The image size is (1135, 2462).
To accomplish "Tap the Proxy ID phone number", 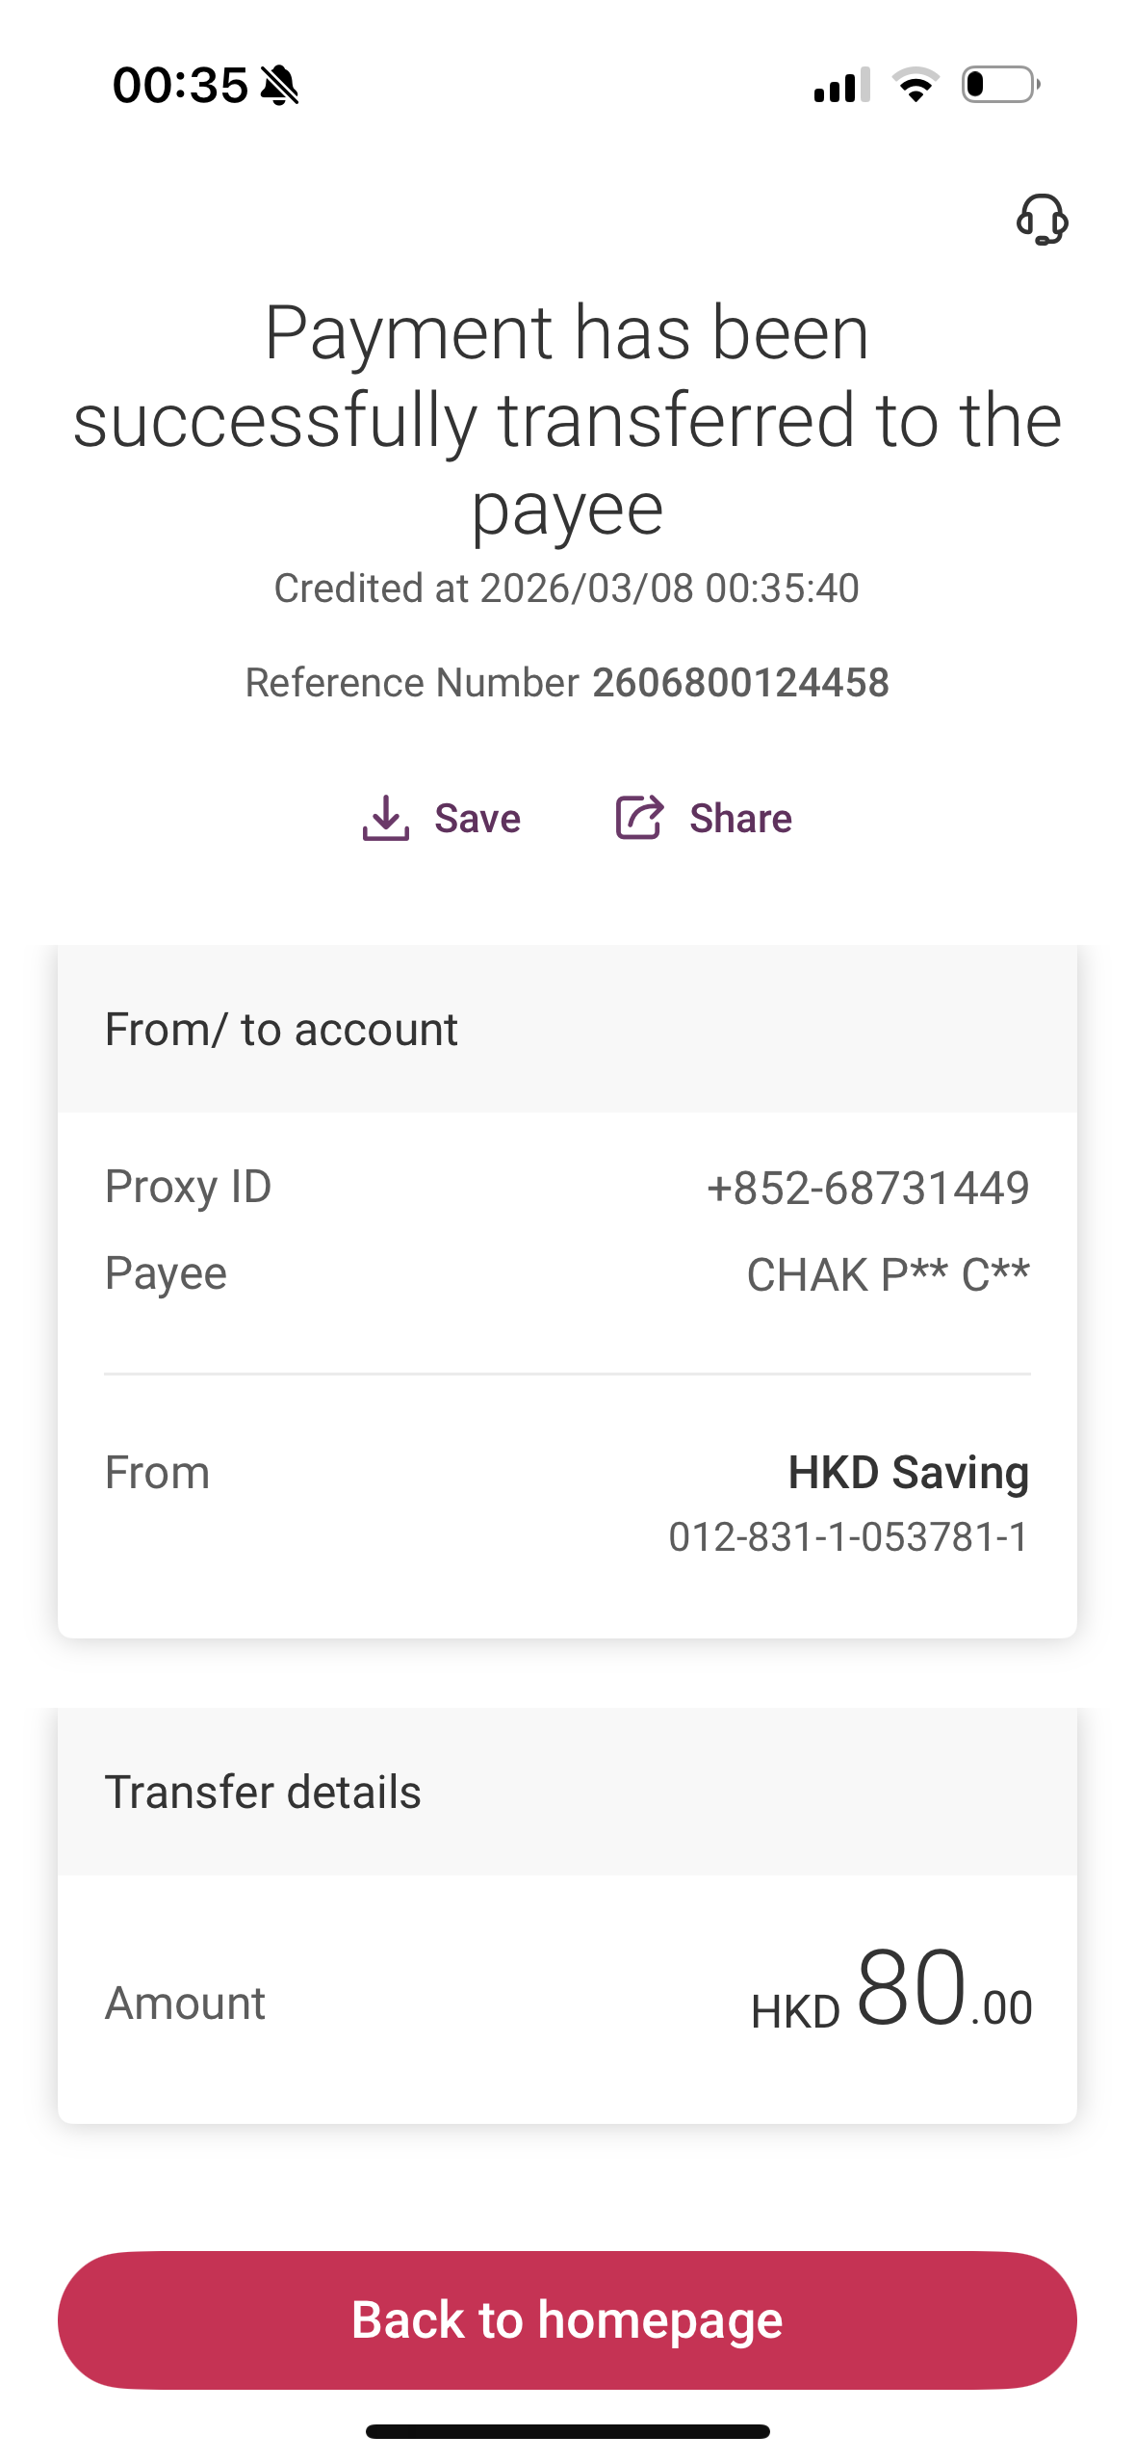I will [867, 1188].
